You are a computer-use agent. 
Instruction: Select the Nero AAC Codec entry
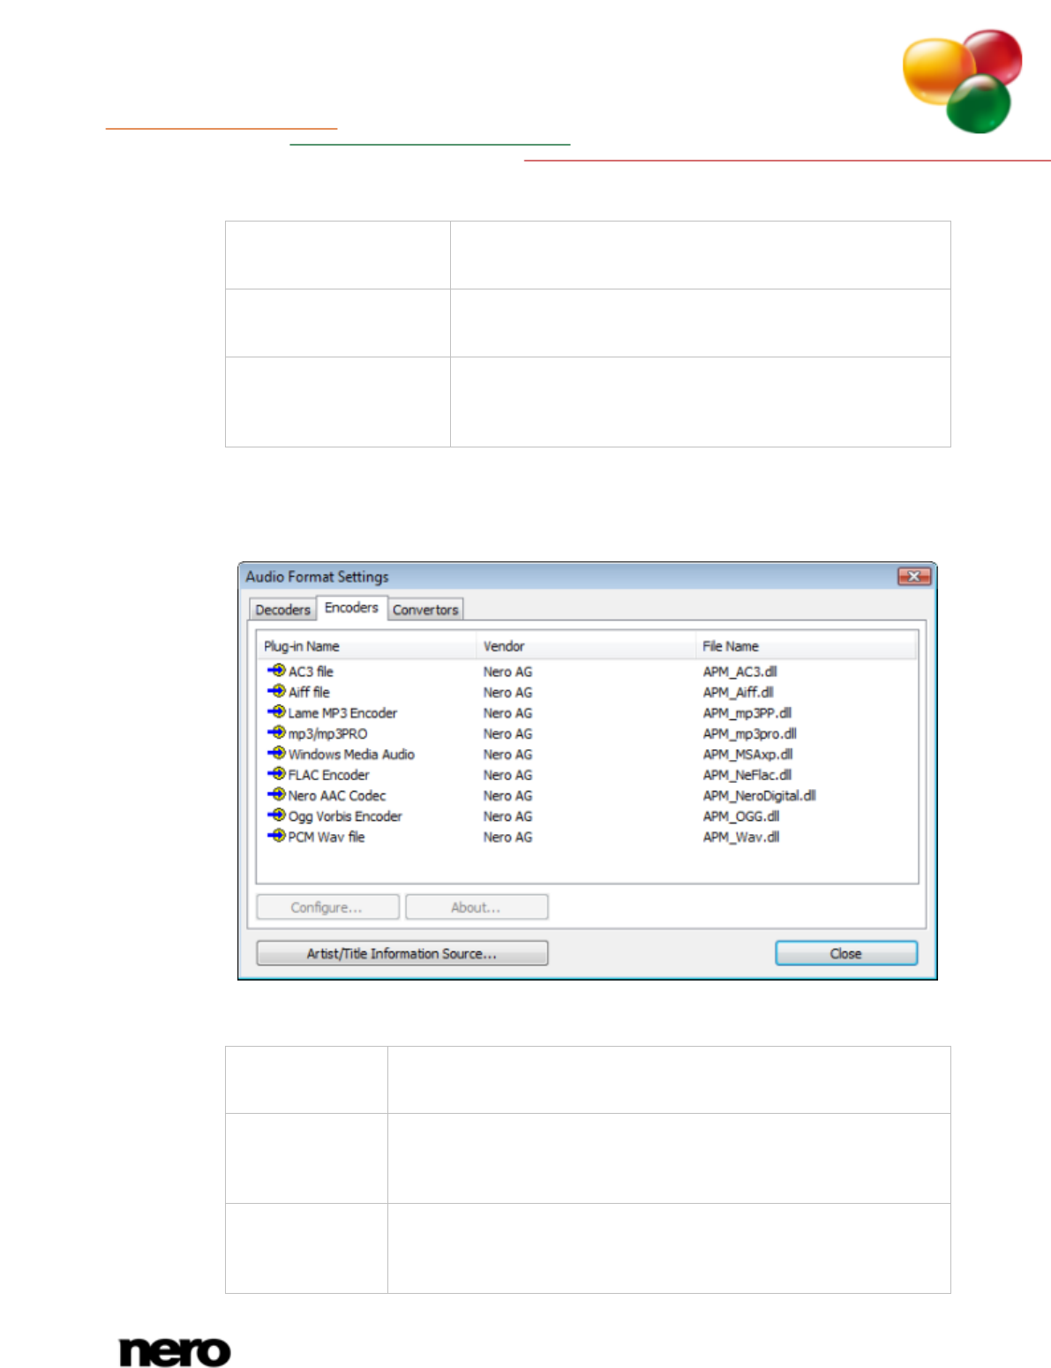pos(337,795)
